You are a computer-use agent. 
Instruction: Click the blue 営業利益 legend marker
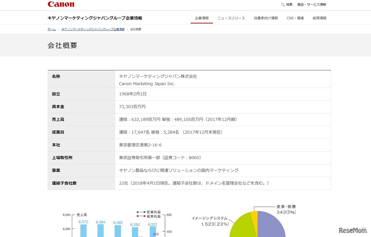pos(141,212)
